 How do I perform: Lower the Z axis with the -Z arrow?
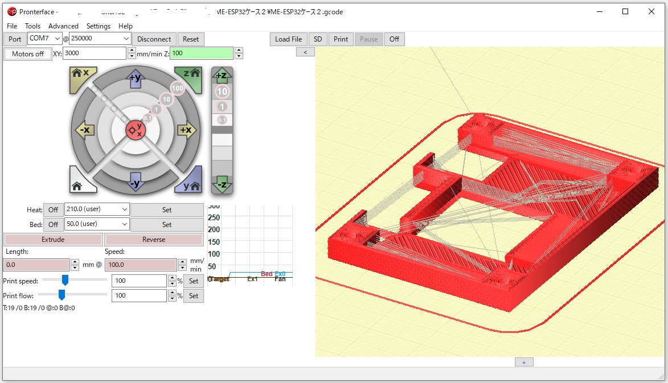click(222, 184)
